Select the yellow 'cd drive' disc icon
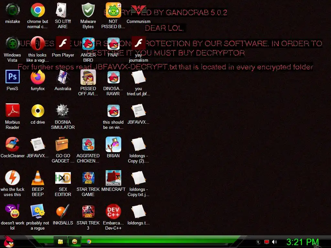 pyautogui.click(x=37, y=111)
